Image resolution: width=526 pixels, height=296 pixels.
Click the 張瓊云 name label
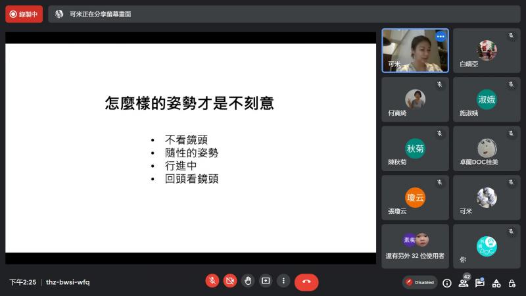point(397,211)
